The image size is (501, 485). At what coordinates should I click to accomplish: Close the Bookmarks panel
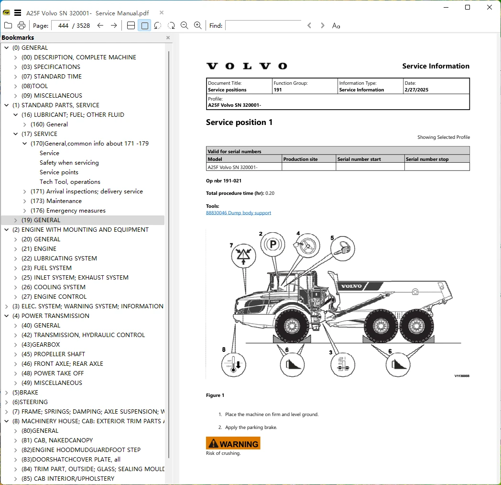[x=168, y=37]
